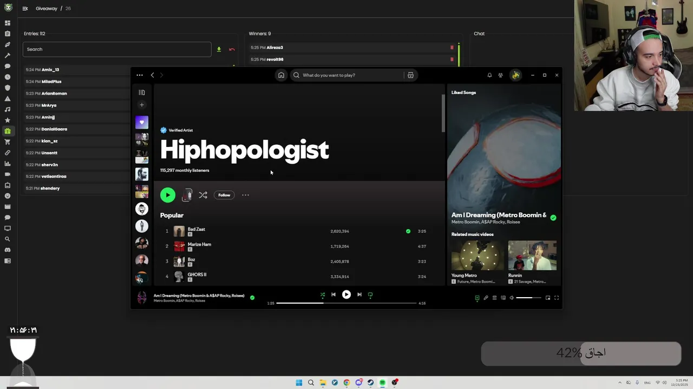693x389 pixels.
Task: Open the Spotify profile avatar
Action: [x=515, y=75]
